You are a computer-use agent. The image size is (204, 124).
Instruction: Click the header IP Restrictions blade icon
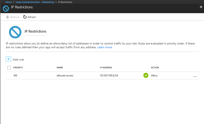pyautogui.click(x=6, y=9)
